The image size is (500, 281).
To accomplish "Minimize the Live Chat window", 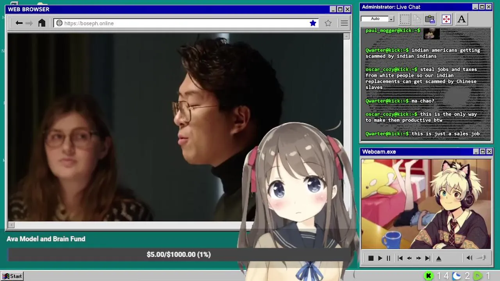I will 475,7.
